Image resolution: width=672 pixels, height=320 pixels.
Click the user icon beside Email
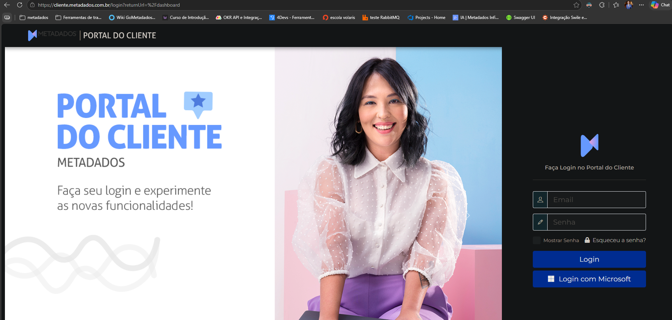pyautogui.click(x=540, y=200)
